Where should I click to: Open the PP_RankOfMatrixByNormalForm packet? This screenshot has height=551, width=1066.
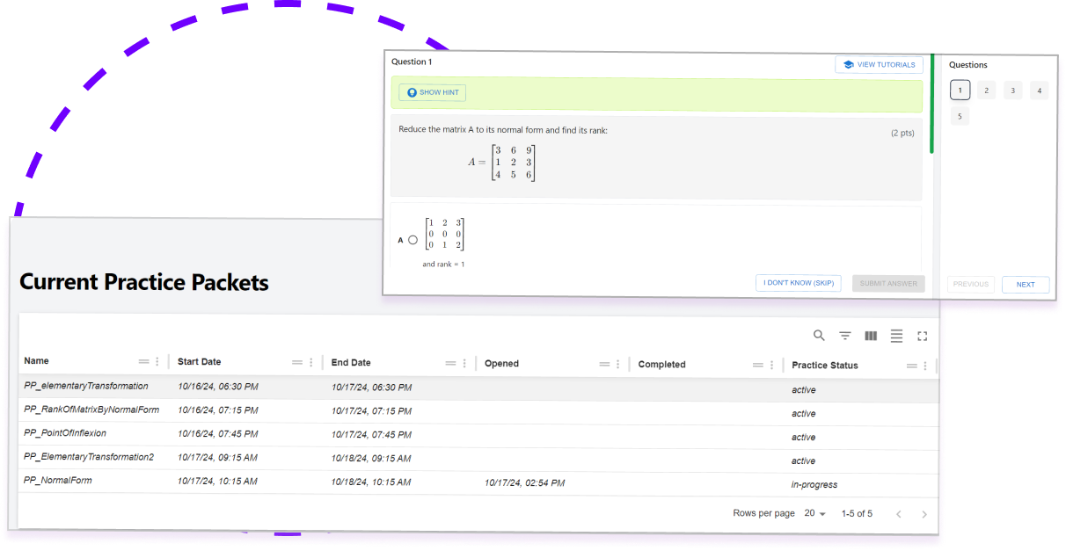coord(91,410)
